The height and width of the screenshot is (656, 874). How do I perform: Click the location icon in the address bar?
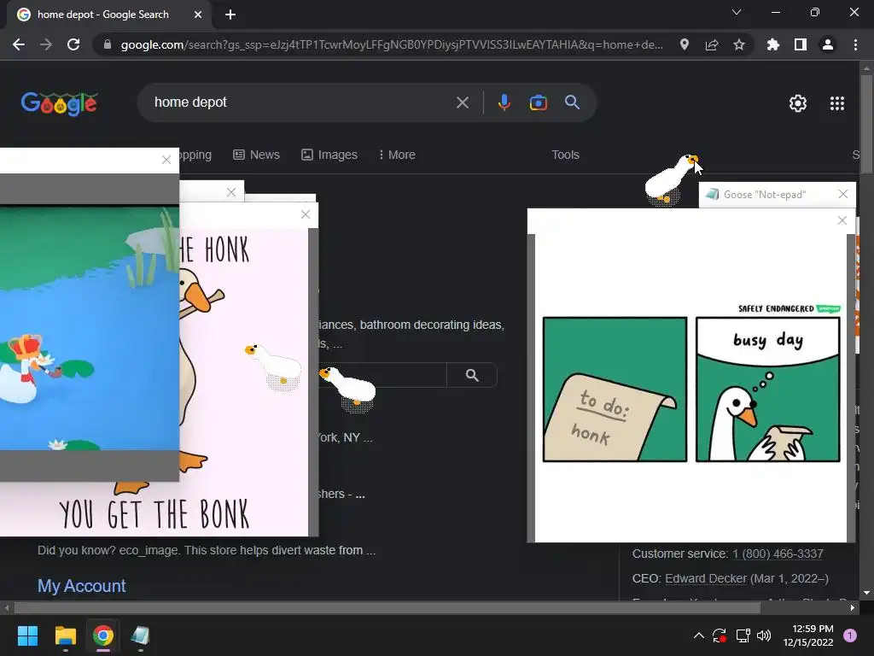(x=685, y=44)
